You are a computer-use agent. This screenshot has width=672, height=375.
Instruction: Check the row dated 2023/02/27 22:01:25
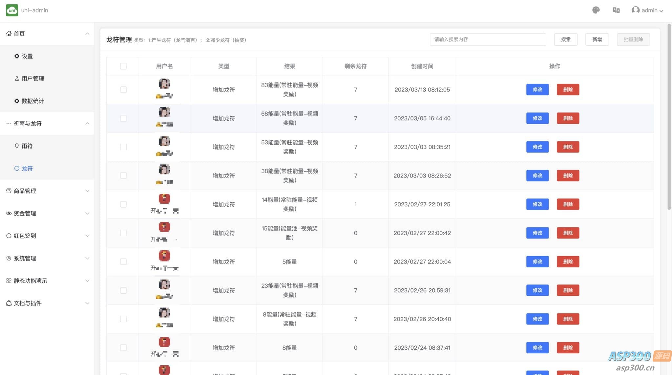point(123,204)
